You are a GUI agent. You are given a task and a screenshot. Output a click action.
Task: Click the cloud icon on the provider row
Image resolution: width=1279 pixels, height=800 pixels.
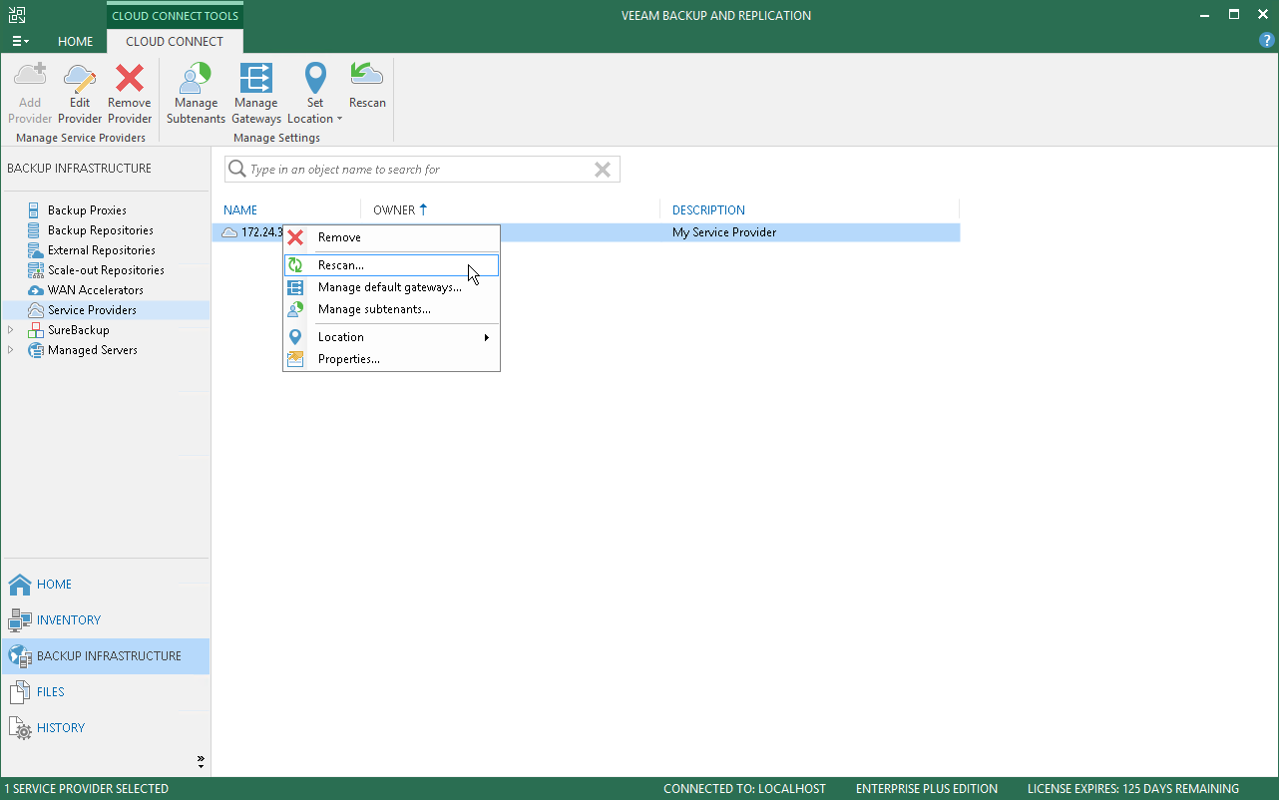point(229,232)
